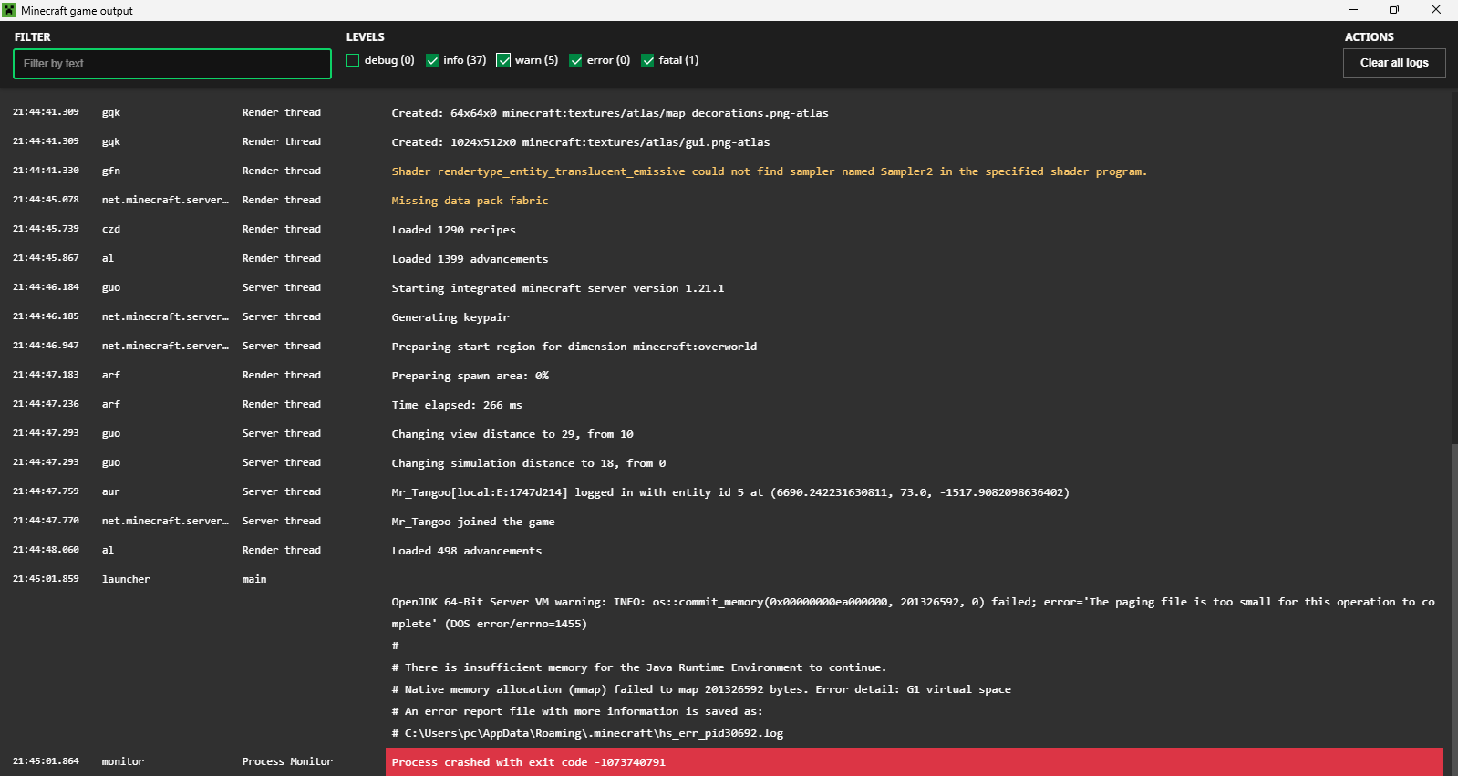Click timestamp 21:44:45.078
The height and width of the screenshot is (776, 1458).
click(46, 200)
